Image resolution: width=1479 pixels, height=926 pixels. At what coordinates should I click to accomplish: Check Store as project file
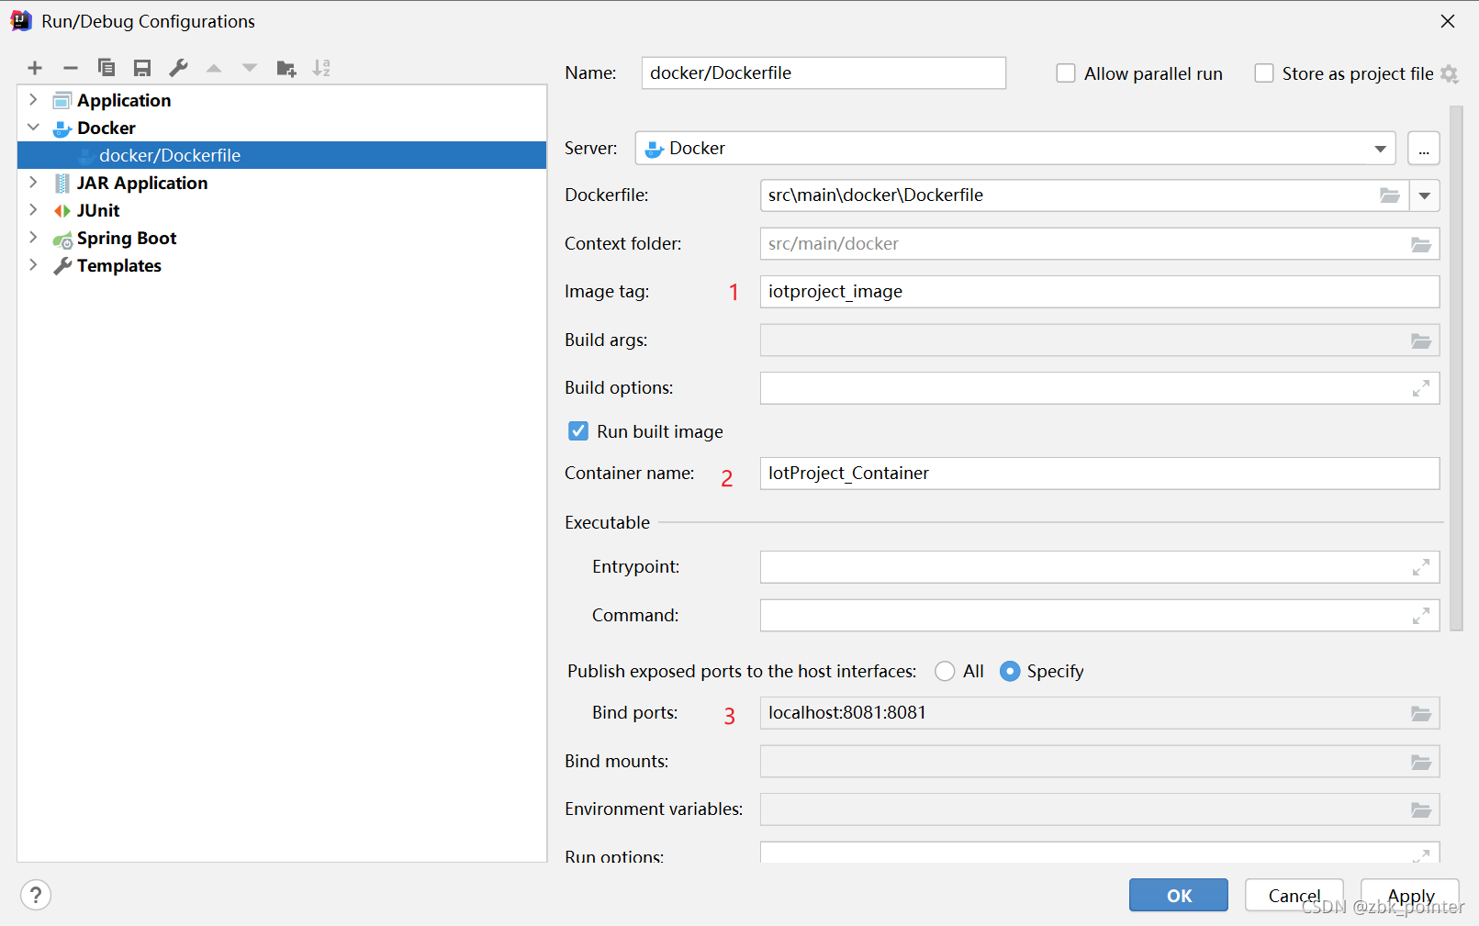pyautogui.click(x=1264, y=73)
